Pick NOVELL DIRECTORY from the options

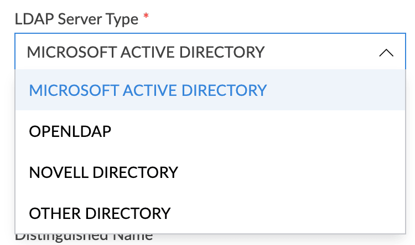(x=103, y=172)
